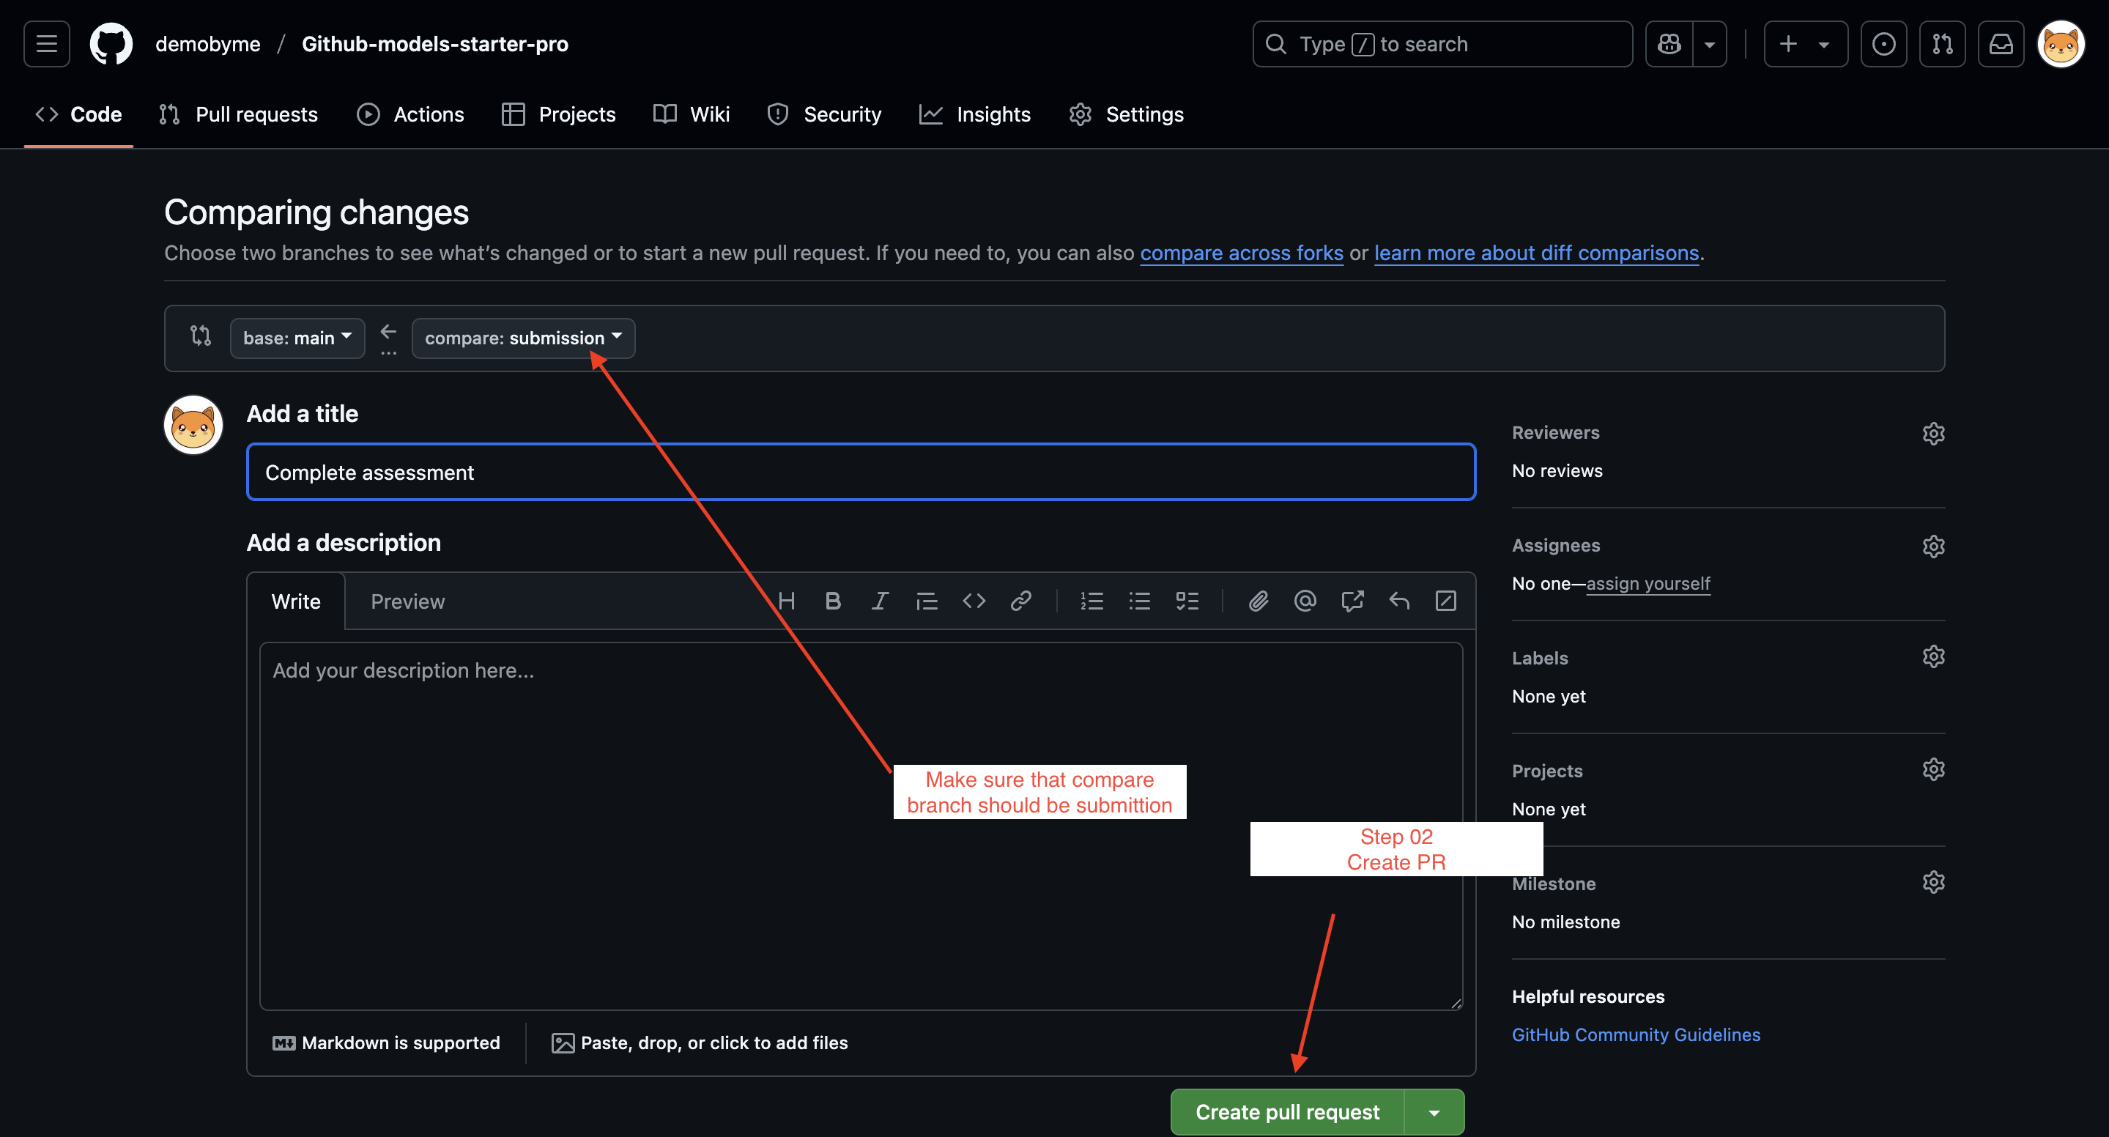Open learn more about diff comparisons link
This screenshot has height=1137, width=2109.
tap(1536, 253)
